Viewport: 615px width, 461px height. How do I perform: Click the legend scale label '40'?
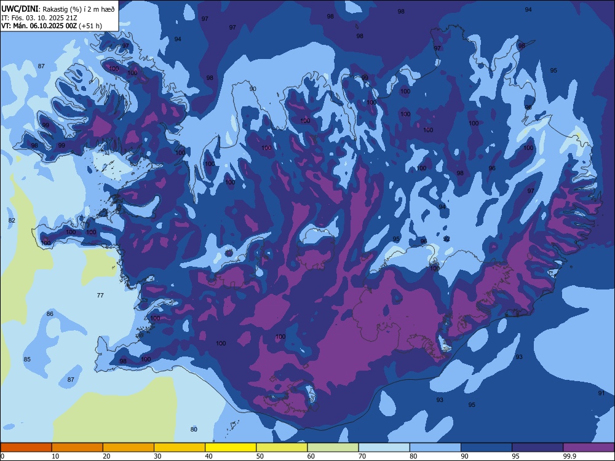(208, 456)
